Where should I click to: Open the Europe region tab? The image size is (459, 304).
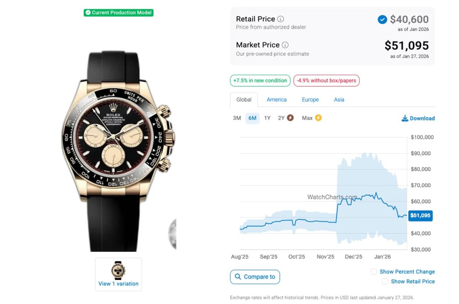click(x=310, y=100)
